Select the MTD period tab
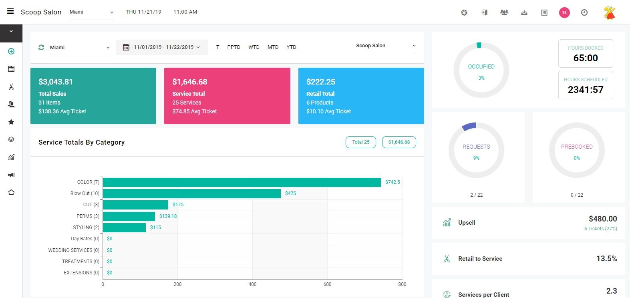The image size is (630, 298). pos(273,47)
